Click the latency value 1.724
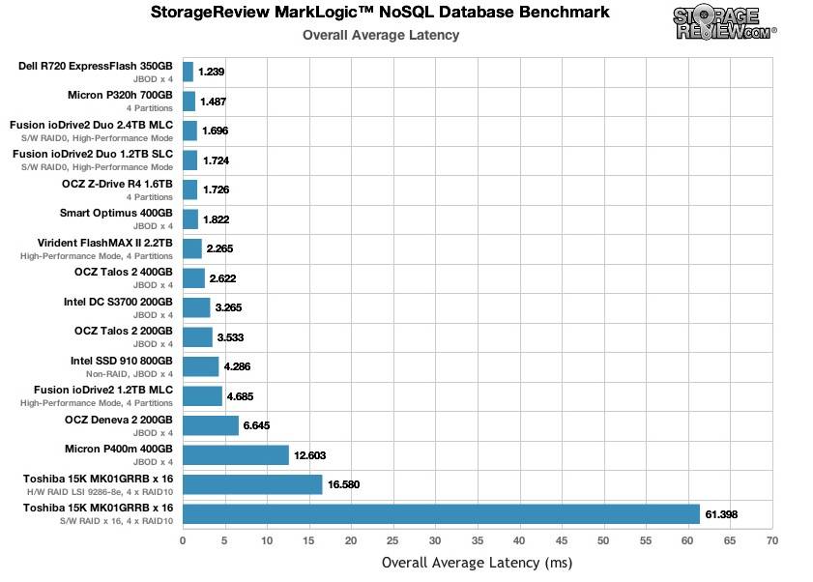The width and height of the screenshot is (813, 582). pyautogui.click(x=216, y=160)
